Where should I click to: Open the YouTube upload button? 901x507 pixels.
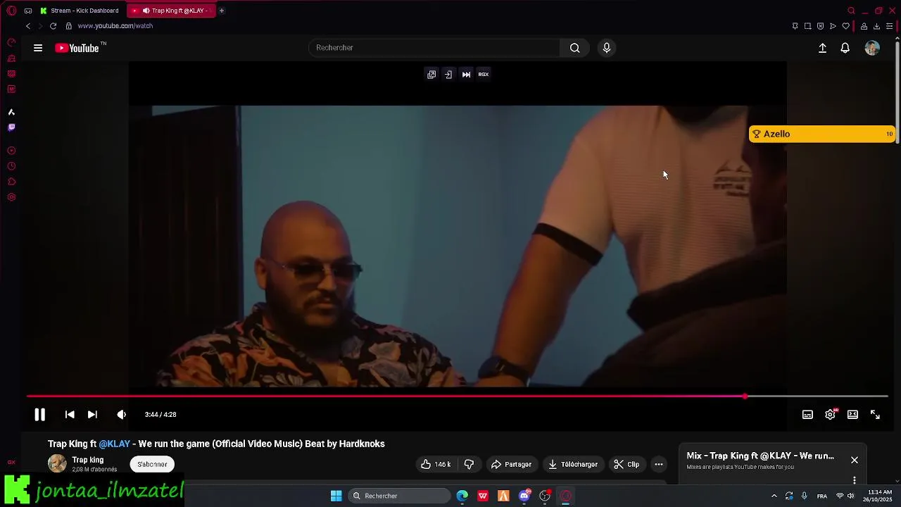[x=822, y=48]
